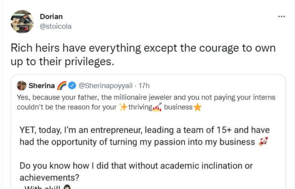Click the rainbow emoji beside Sherina
The image size is (295, 189).
[62, 85]
